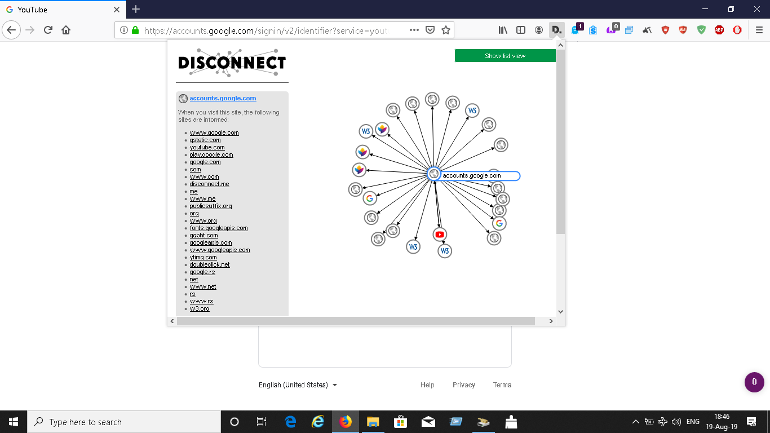The width and height of the screenshot is (770, 433).
Task: Open the w3.org link
Action: coord(200,308)
